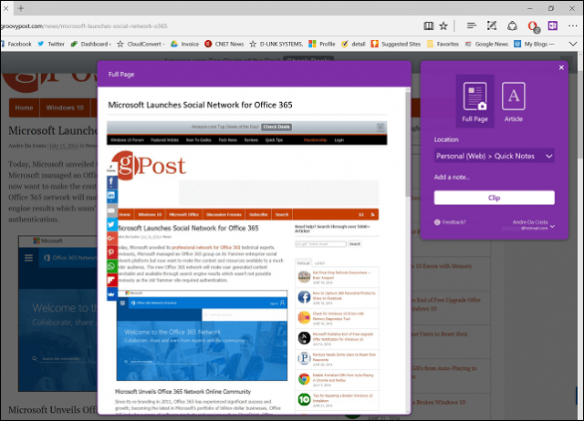Click Pandora icon in popular articles list
Screen dimensions: 584x421
tap(304, 358)
